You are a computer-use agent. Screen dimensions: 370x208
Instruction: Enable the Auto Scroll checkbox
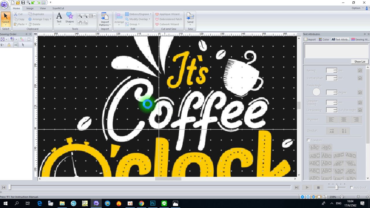pyautogui.click(x=351, y=188)
